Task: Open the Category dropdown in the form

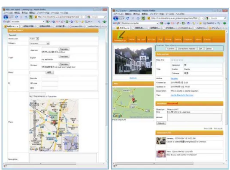Action: (48, 43)
